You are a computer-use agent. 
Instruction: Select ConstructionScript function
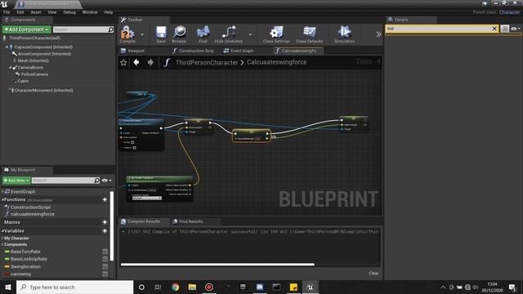click(30, 207)
